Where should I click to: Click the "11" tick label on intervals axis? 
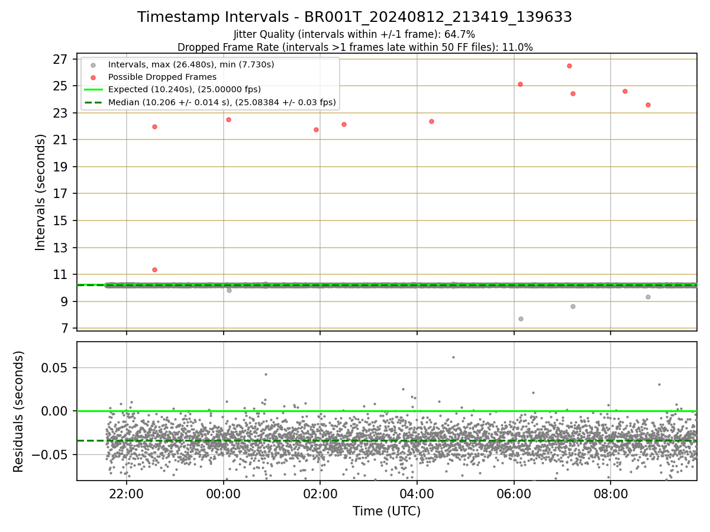point(60,274)
